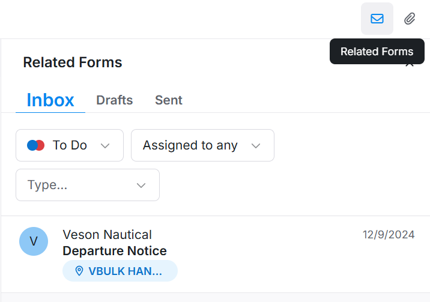Open the To Do status dropdown
Image resolution: width=430 pixels, height=302 pixels.
tap(70, 145)
